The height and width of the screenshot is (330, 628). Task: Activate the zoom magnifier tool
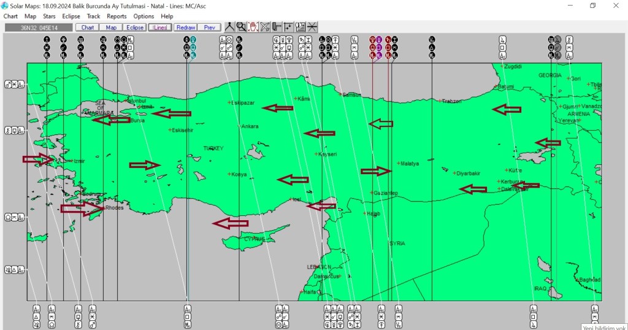[x=241, y=27]
